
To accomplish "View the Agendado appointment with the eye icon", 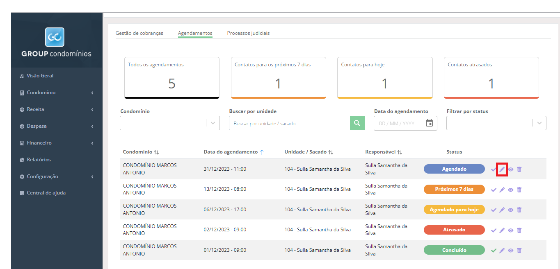I will 511,170.
